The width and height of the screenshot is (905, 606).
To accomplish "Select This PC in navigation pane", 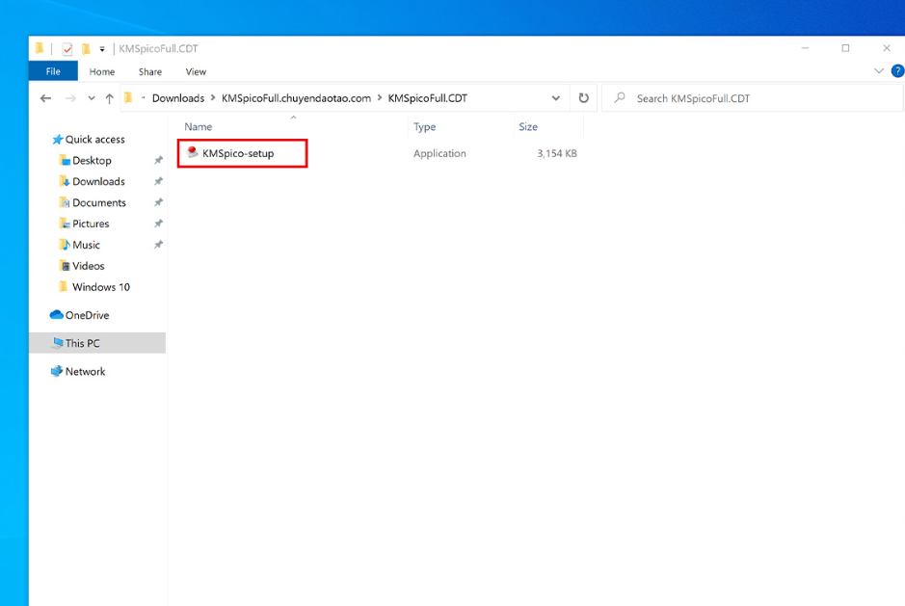I will coord(82,343).
